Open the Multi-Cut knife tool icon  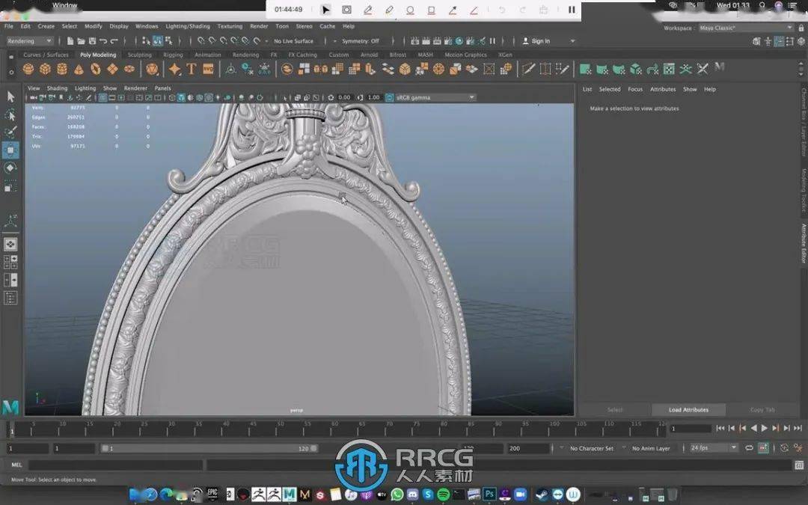pos(528,69)
